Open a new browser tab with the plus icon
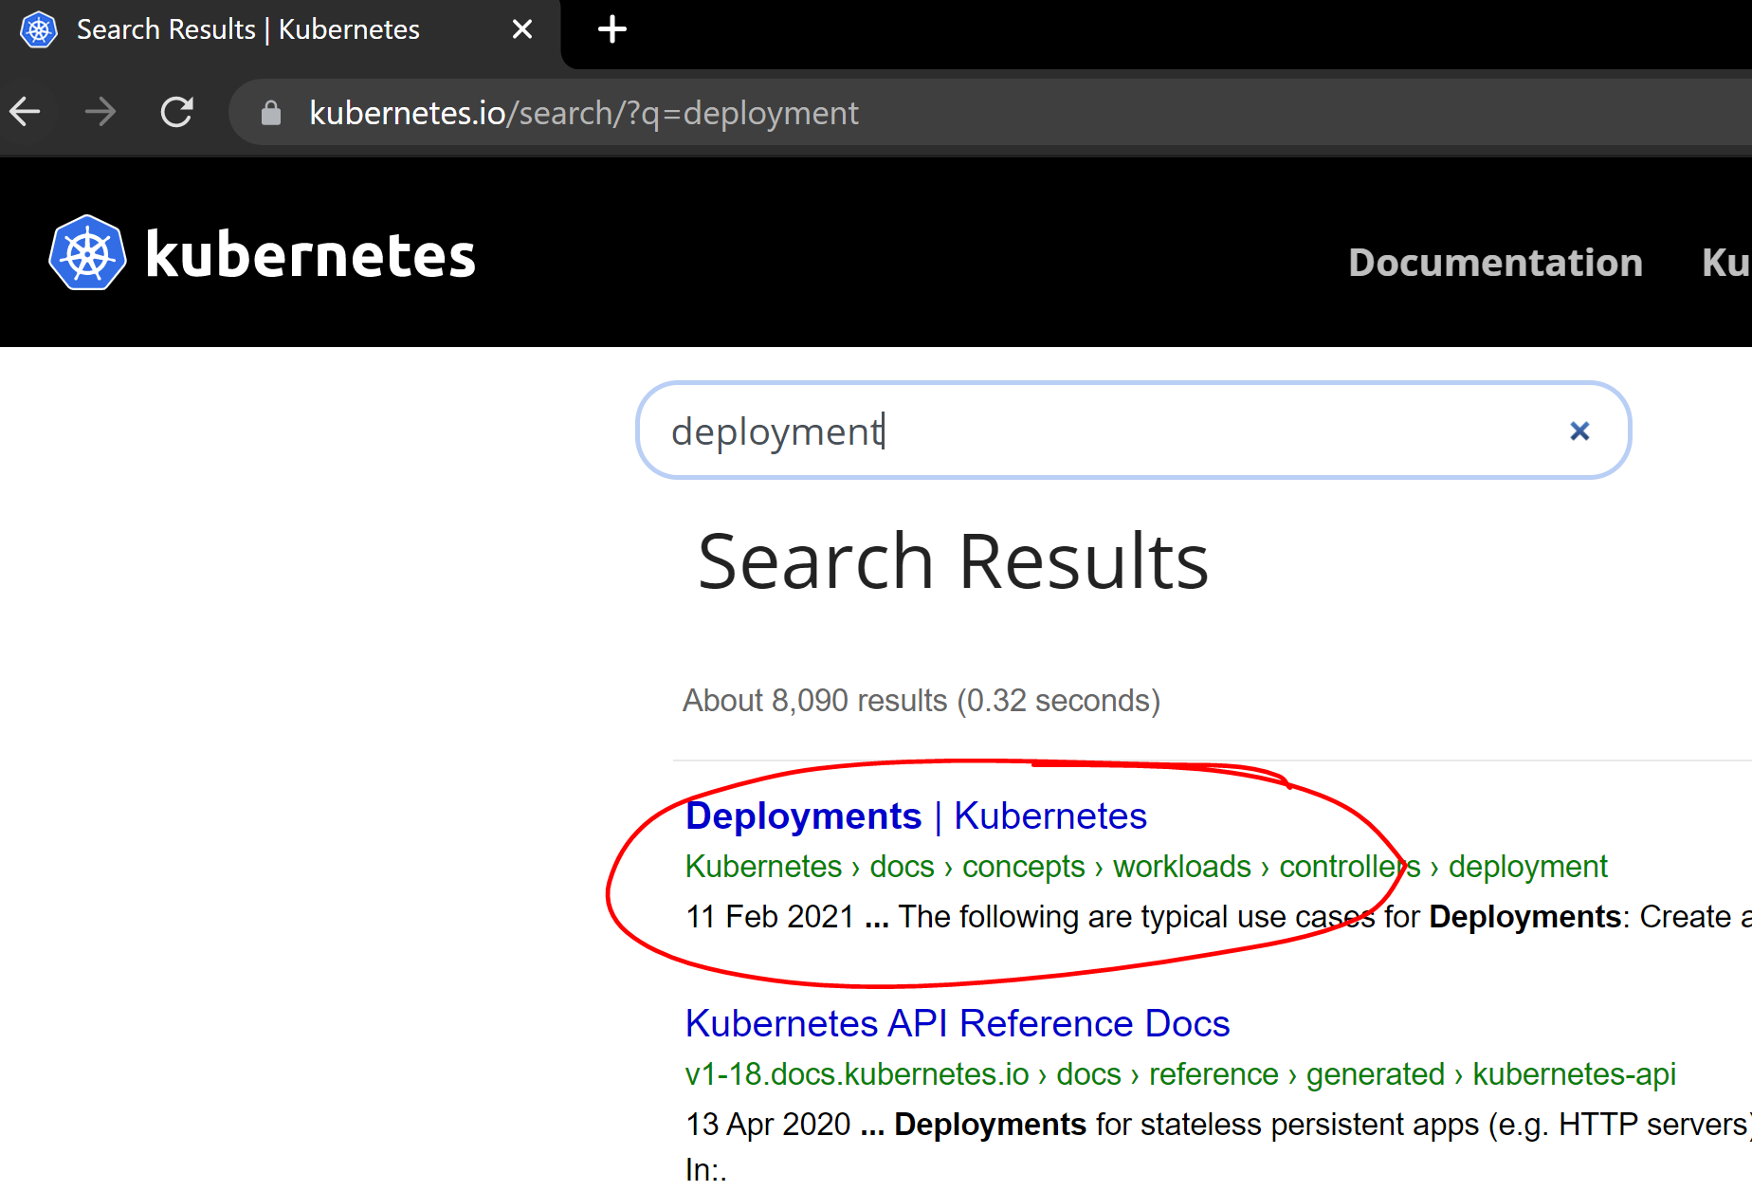This screenshot has width=1752, height=1191. 611,29
